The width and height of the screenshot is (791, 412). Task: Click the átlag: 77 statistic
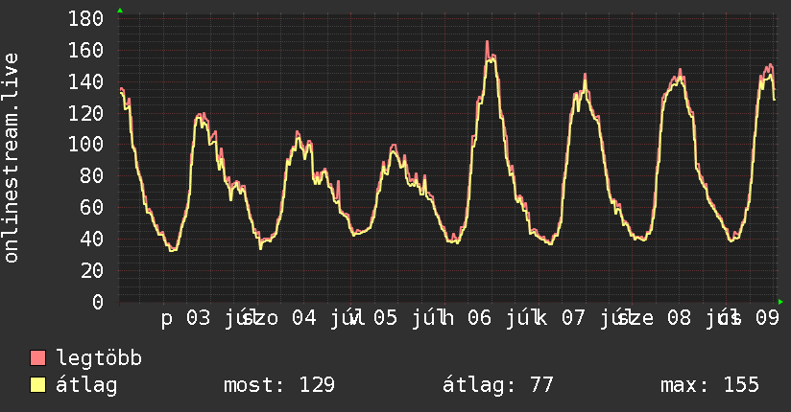(x=497, y=385)
